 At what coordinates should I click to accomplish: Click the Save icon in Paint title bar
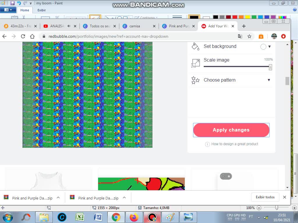coord(12,3)
